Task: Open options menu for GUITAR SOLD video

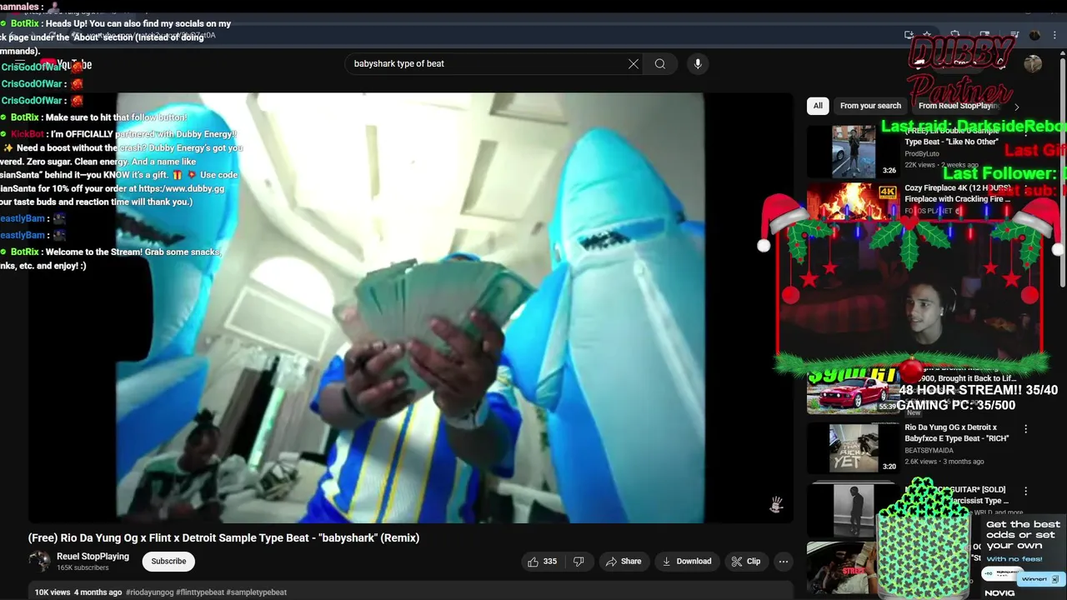Action: (x=1026, y=492)
